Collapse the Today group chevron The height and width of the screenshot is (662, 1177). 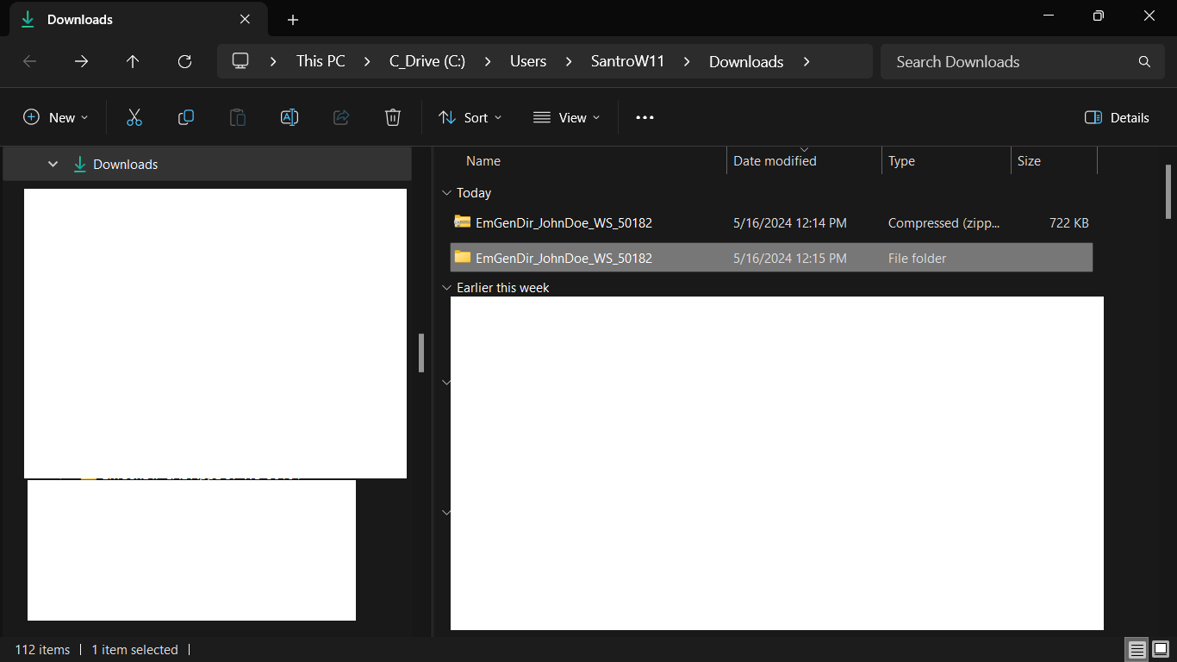coord(446,193)
